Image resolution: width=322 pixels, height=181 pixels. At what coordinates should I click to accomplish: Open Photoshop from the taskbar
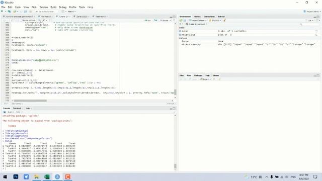[16, 176]
